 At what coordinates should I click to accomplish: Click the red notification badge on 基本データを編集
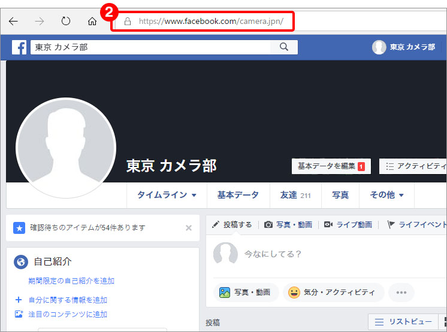click(x=361, y=166)
